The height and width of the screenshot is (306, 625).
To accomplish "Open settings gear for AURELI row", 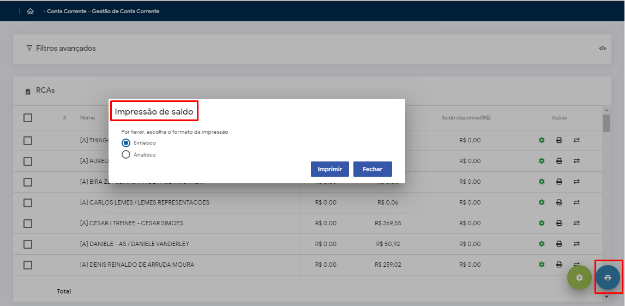I will point(542,161).
